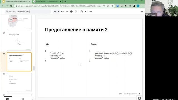Click the new slide plus icon
The height and width of the screenshot is (100, 178).
point(55,12)
